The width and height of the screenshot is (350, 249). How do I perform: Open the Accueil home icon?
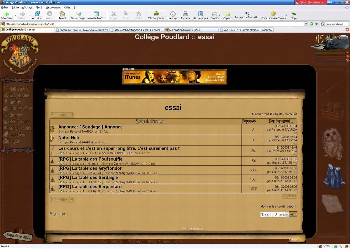pos(62,14)
